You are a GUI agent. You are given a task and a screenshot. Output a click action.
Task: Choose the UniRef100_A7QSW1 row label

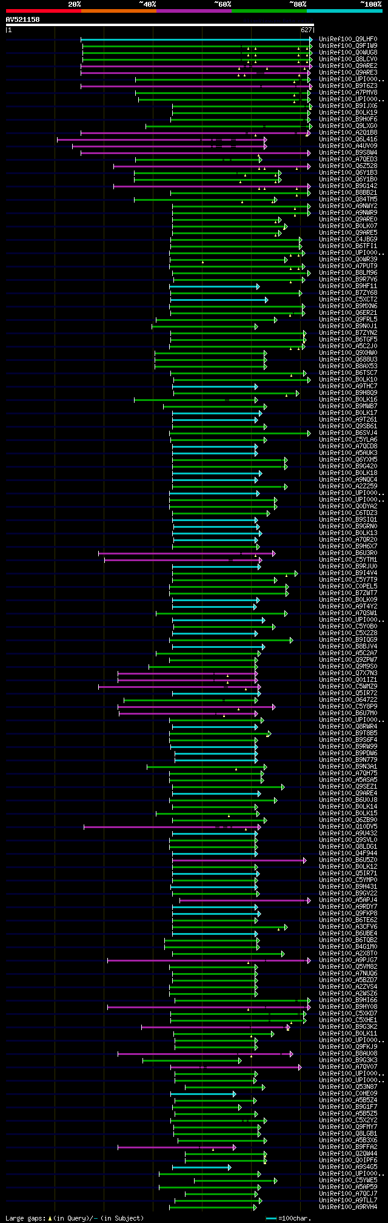348,613
